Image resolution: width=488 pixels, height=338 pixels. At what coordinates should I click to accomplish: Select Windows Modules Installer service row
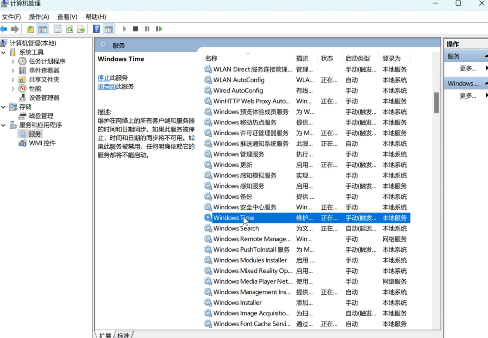tap(307, 260)
